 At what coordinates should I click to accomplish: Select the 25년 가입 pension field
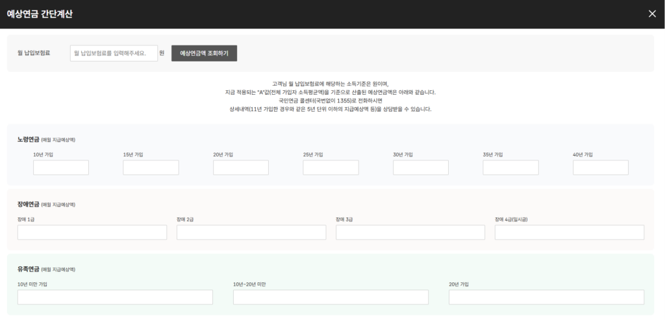[331, 167]
